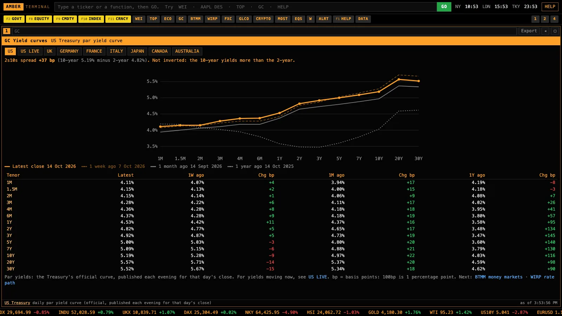
Task: Launch the WEI world indices shortcut
Action: coord(139,19)
